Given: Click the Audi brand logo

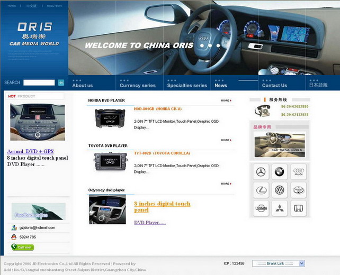Looking at the screenshot, I should pyautogui.click(x=299, y=172).
